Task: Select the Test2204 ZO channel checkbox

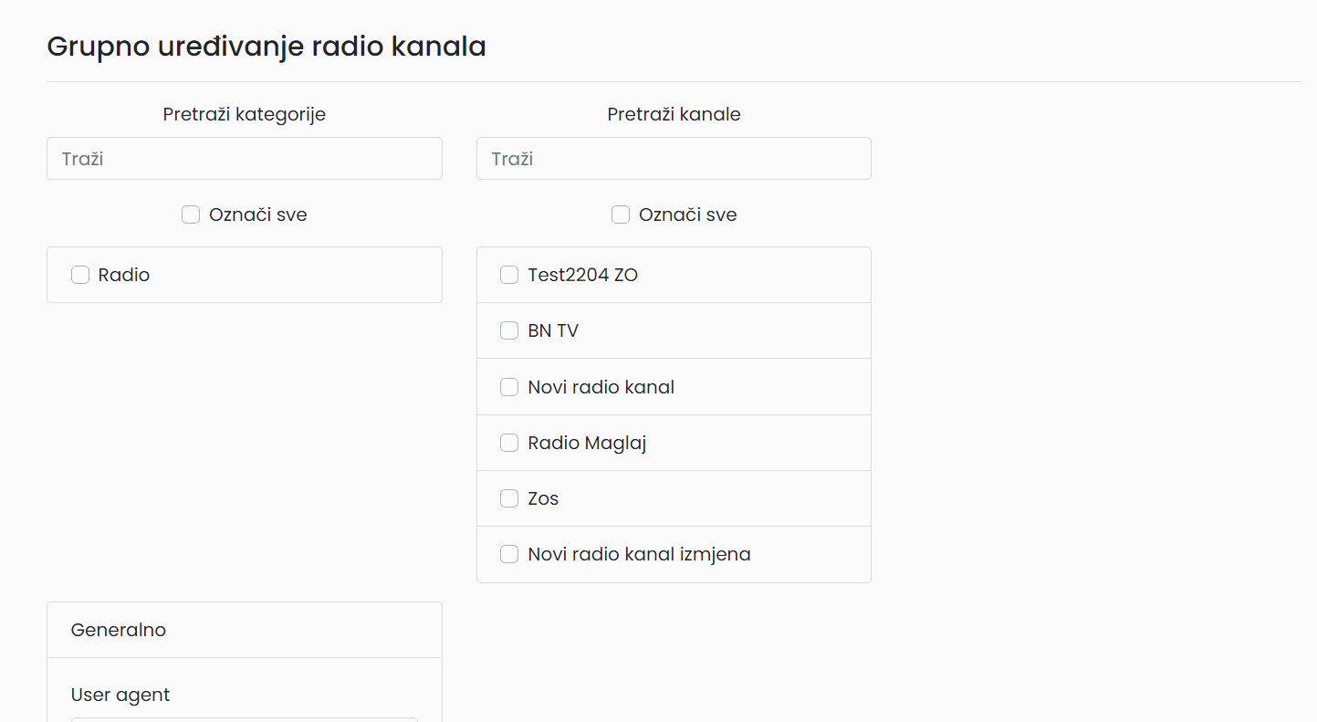Action: [509, 275]
